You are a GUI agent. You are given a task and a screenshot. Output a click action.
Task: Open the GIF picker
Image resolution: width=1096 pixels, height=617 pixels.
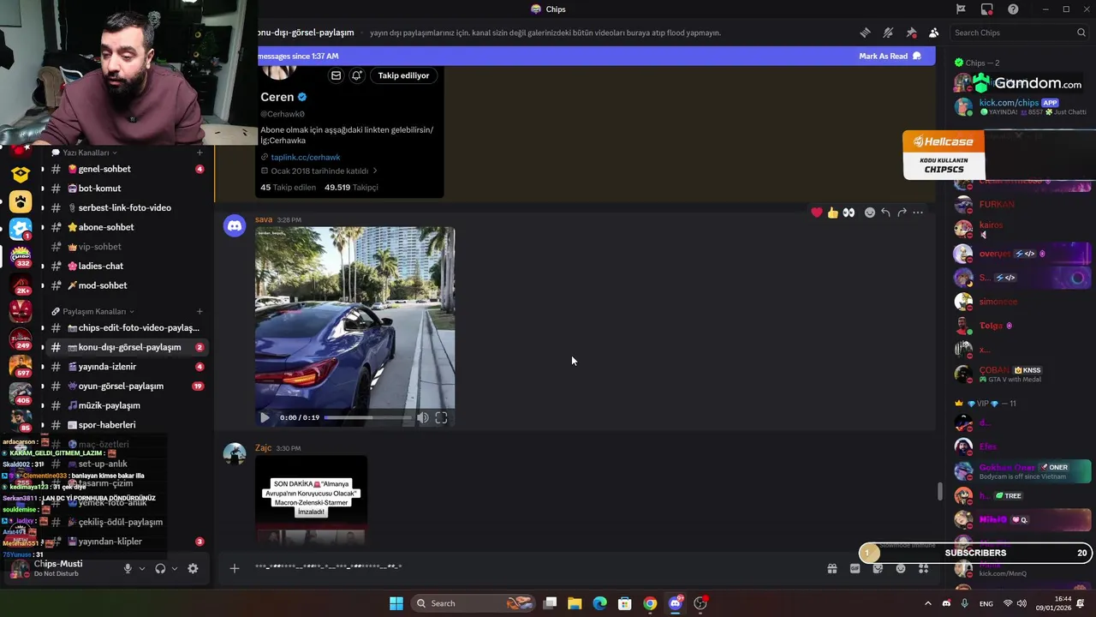point(855,568)
